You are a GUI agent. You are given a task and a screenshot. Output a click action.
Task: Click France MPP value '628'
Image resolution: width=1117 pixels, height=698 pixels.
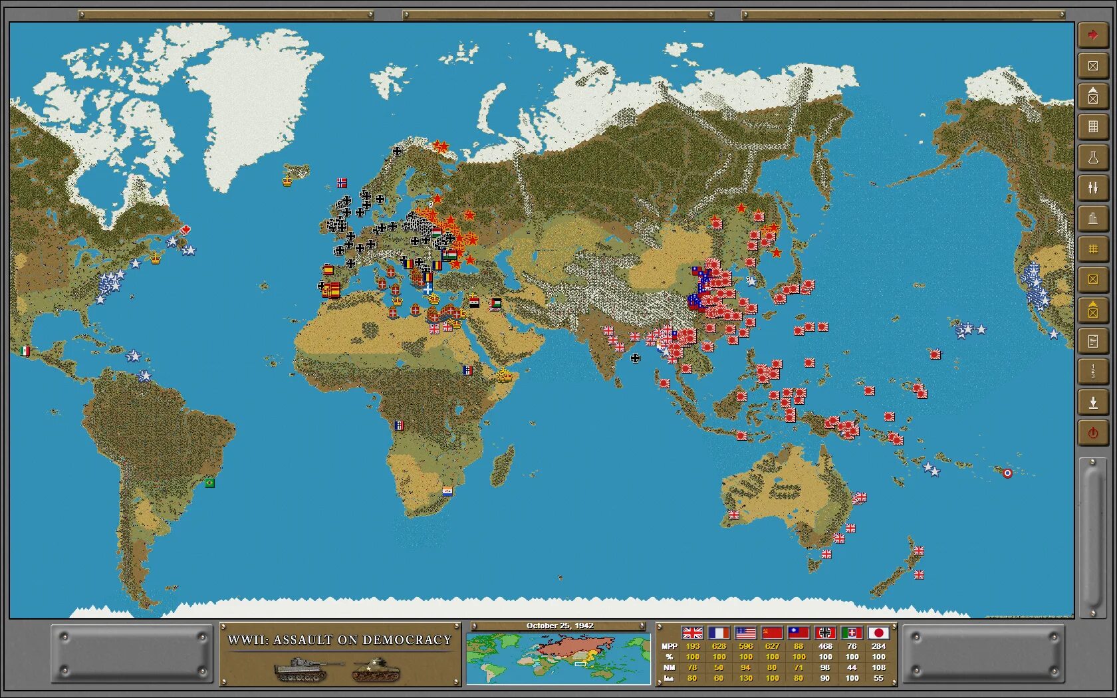[719, 646]
